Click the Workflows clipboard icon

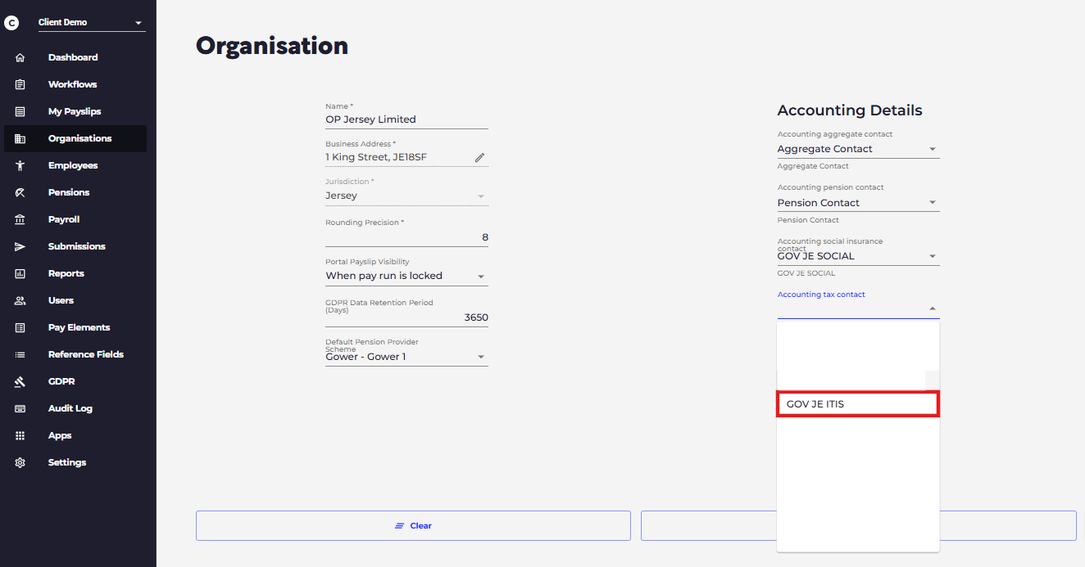click(20, 84)
